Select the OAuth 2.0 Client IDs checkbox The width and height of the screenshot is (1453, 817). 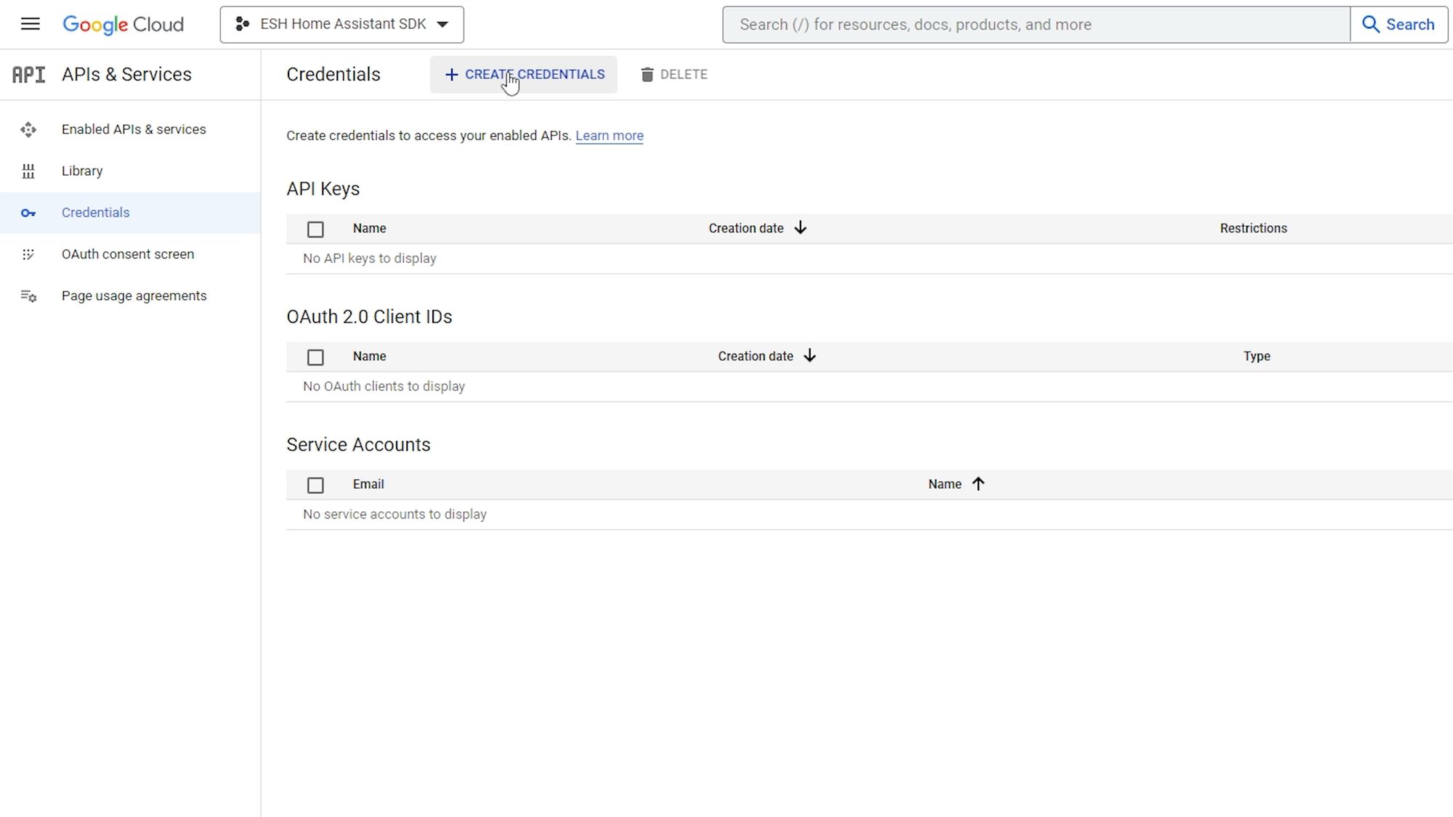point(315,356)
